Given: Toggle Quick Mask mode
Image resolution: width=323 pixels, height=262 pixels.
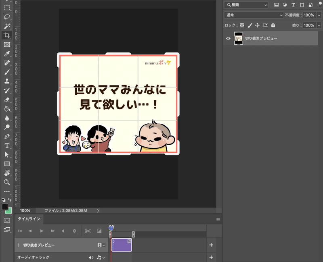Looking at the screenshot, I should 7,220.
